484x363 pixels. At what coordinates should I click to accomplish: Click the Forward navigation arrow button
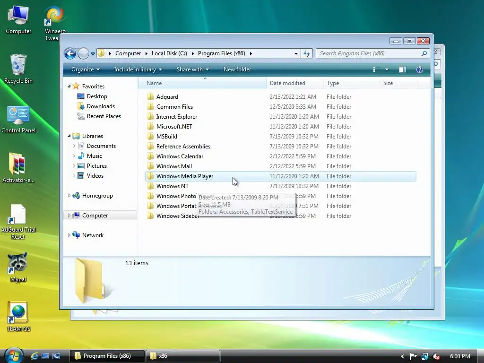(x=83, y=53)
